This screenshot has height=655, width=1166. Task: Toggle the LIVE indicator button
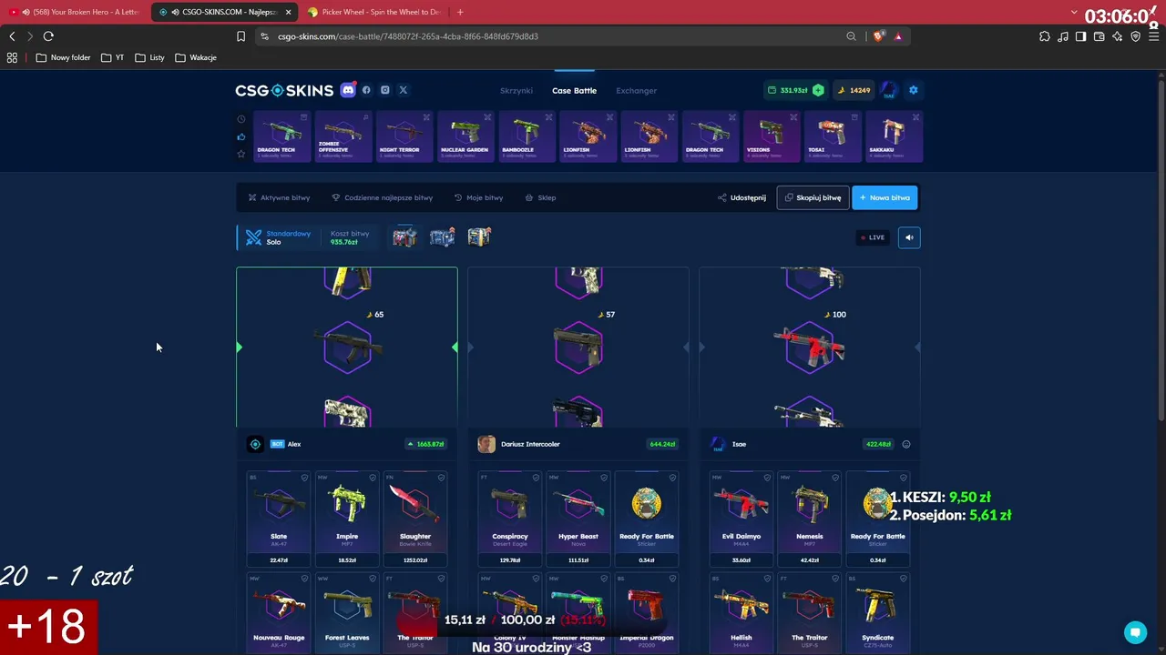(873, 237)
